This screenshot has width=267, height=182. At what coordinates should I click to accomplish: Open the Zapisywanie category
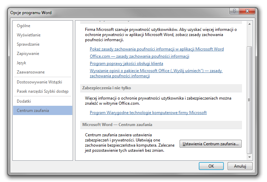(43, 54)
